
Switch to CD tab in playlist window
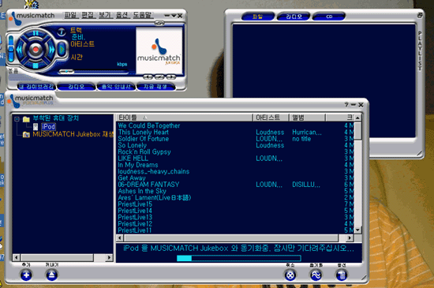pyautogui.click(x=329, y=17)
